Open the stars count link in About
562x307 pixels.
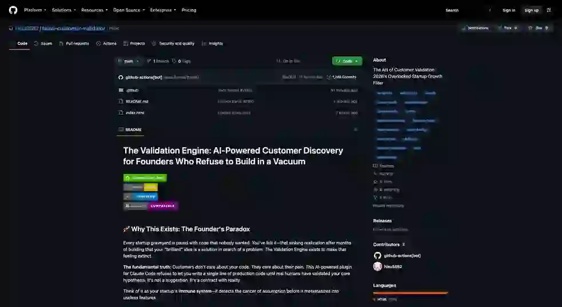pos(382,182)
